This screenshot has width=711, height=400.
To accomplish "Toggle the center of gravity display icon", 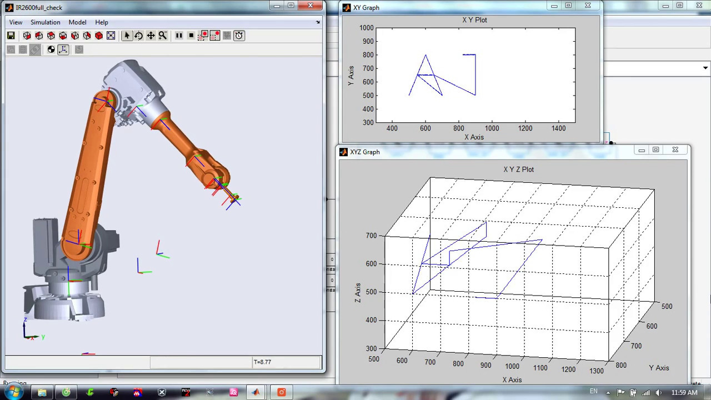I will pyautogui.click(x=51, y=49).
